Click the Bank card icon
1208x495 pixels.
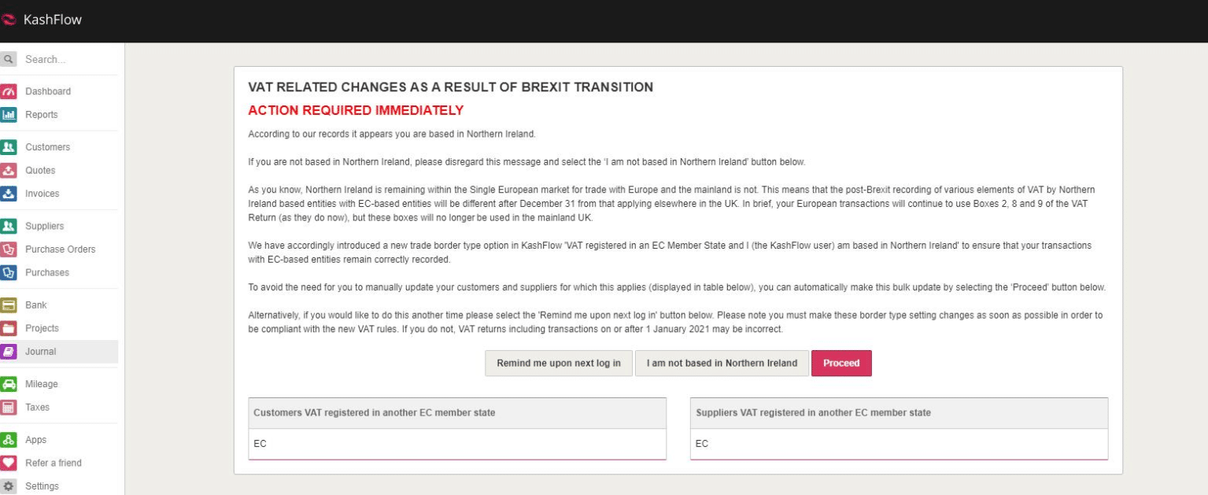tap(9, 305)
